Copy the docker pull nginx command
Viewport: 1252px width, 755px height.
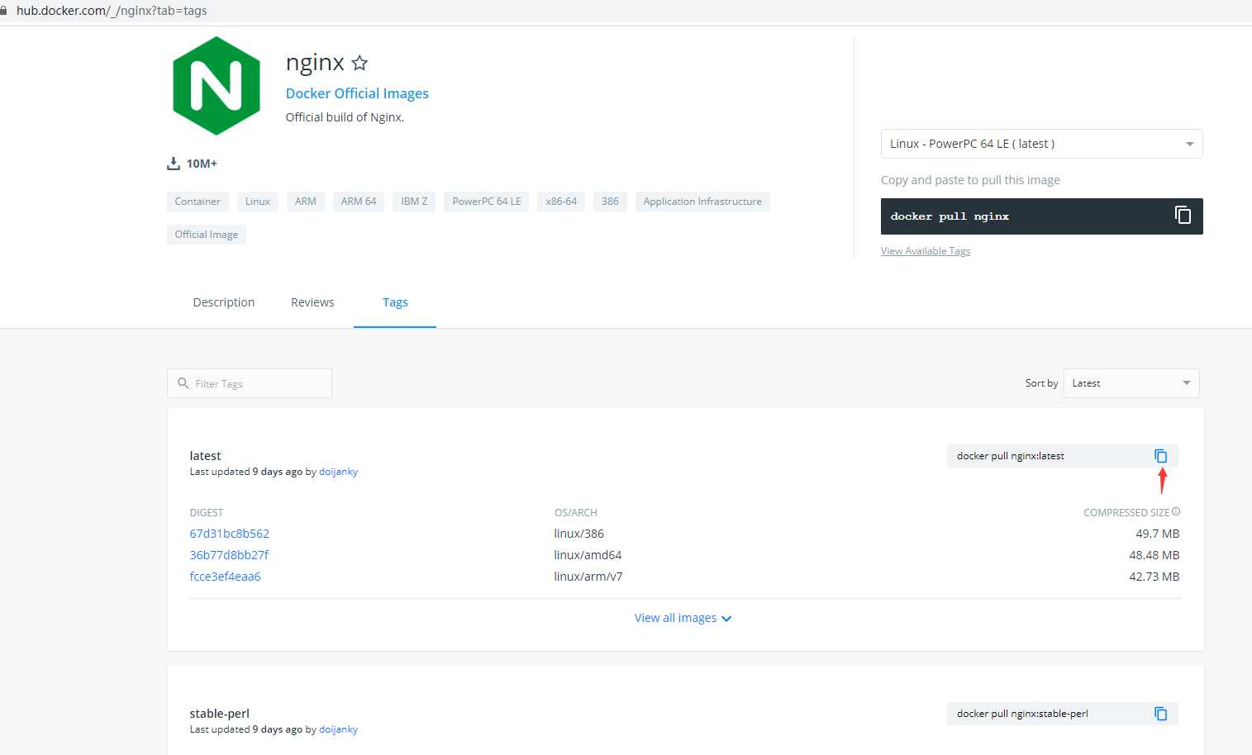[1183, 215]
